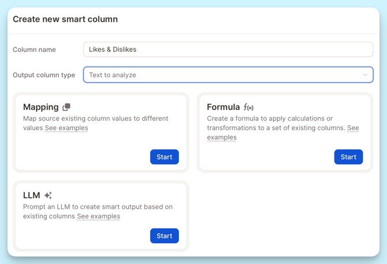
Task: Click the Formula f(x) icon
Action: click(x=248, y=107)
